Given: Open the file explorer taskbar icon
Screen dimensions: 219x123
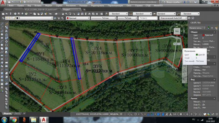Looking at the screenshot, I should (x=33, y=120).
